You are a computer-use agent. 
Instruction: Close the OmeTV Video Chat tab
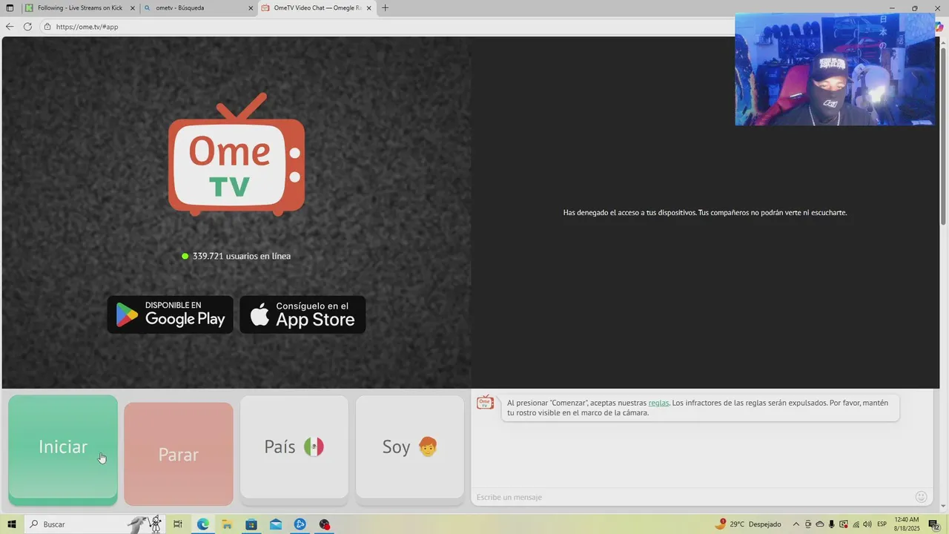point(368,8)
